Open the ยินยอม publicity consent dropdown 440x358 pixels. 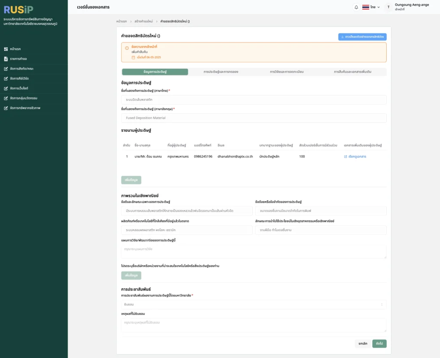[x=254, y=304]
